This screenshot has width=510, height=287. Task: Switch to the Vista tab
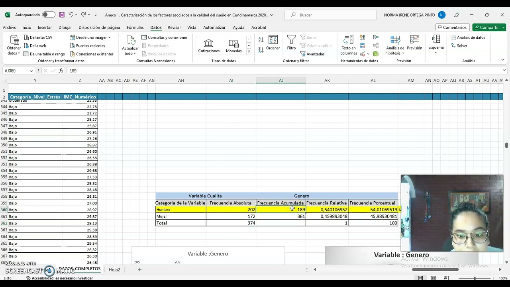tap(192, 28)
